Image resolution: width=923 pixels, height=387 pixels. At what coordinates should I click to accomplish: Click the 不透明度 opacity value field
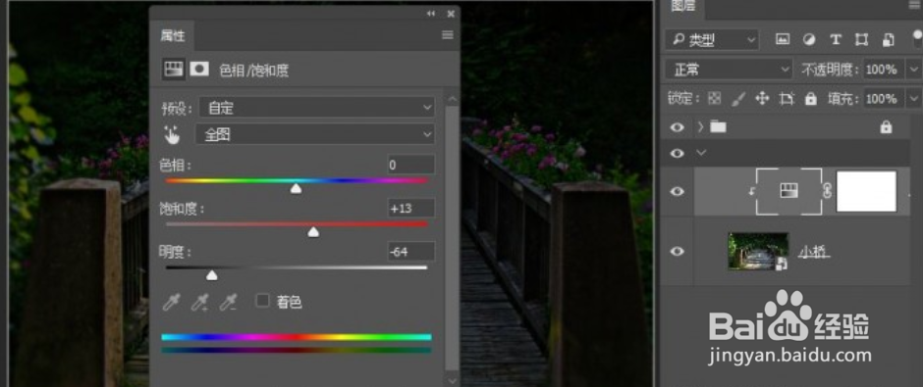(x=884, y=70)
